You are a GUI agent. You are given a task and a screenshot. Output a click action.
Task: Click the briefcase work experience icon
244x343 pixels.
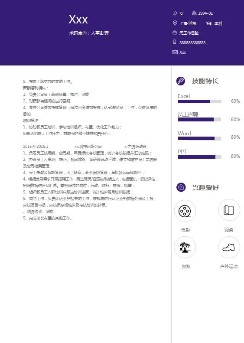pos(175,33)
